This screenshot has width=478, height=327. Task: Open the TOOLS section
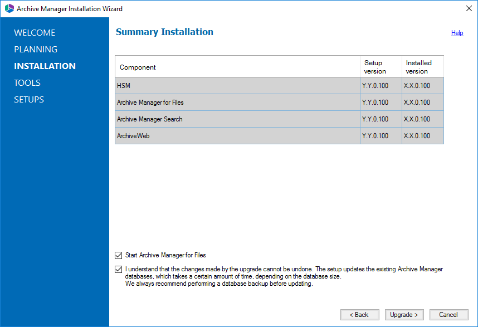pos(27,83)
